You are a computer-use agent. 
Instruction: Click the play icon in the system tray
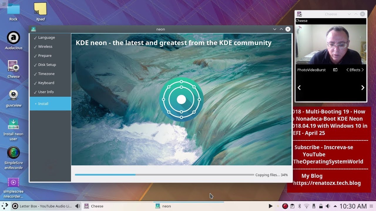pos(271,206)
